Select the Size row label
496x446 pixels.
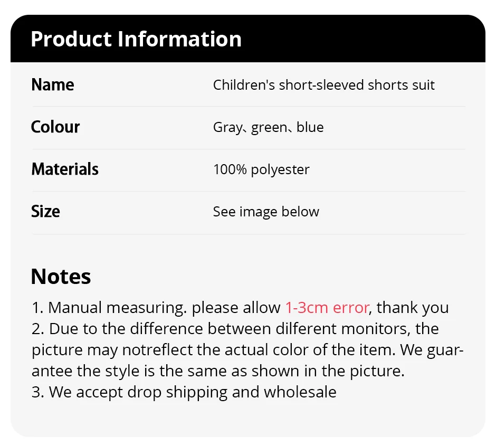46,212
